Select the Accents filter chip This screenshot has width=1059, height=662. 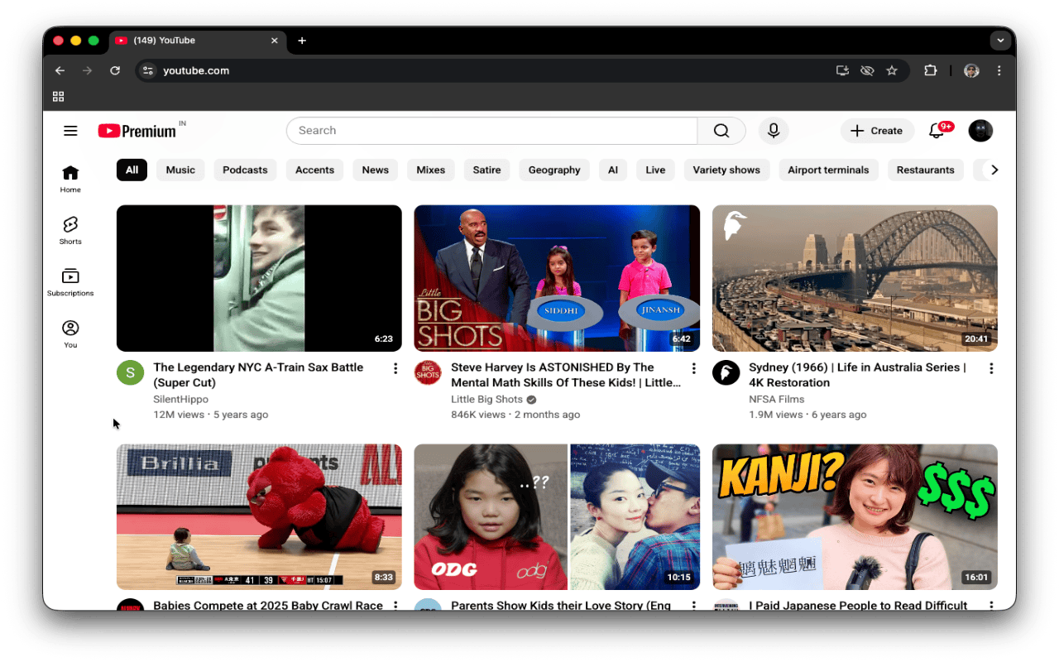tap(315, 170)
